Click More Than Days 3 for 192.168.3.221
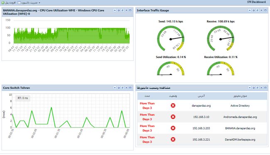The width and height of the screenshot is (270, 155). [x=147, y=140]
